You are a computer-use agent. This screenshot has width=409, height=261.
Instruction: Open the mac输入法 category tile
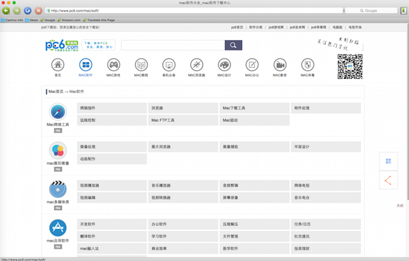click(x=112, y=249)
